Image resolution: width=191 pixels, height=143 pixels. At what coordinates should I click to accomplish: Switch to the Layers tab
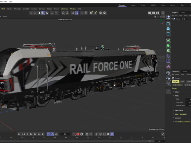pos(185,71)
